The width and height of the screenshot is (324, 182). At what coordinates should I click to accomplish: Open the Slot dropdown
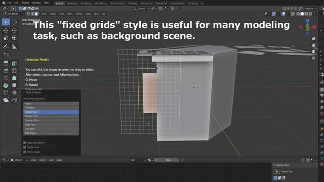pyautogui.click(x=138, y=160)
